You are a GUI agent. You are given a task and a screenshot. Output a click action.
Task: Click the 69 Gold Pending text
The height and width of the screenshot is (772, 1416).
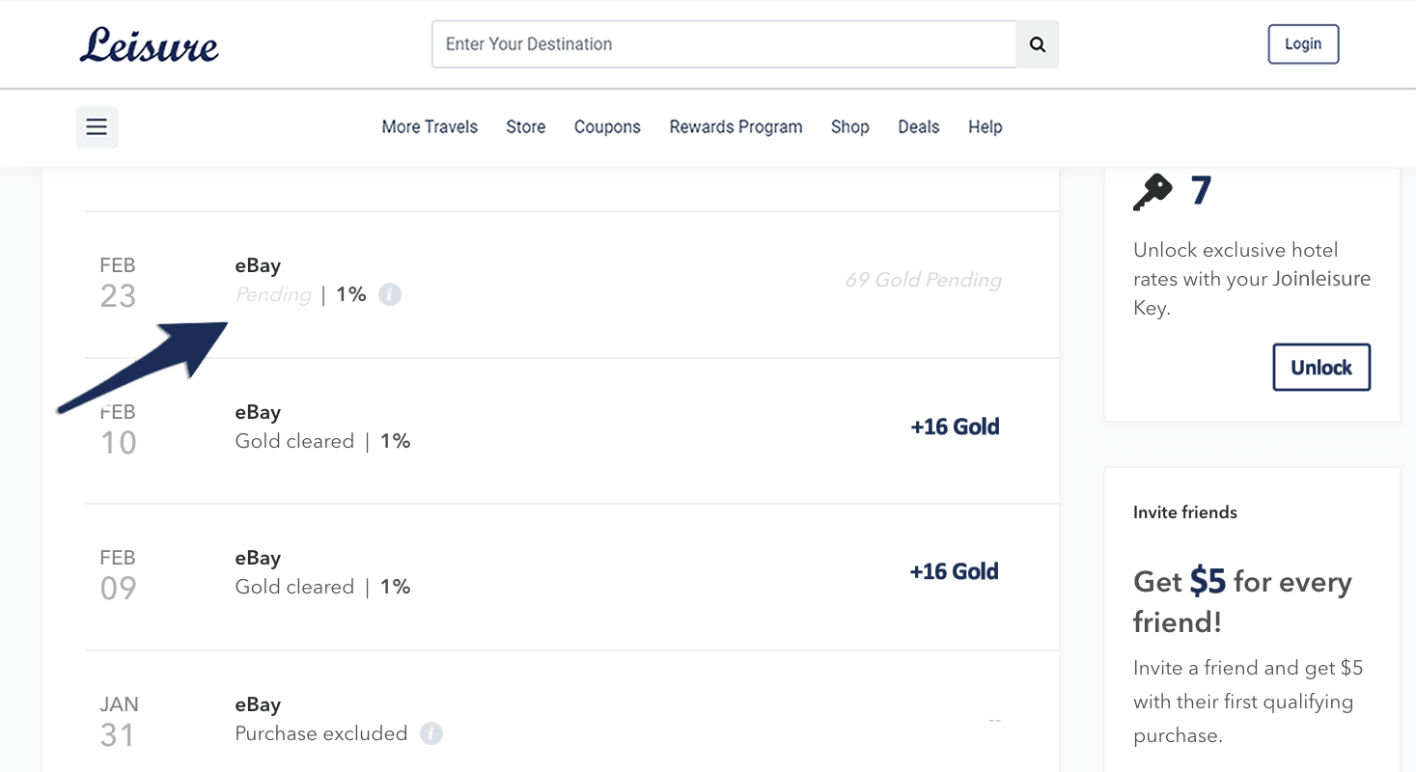tap(924, 280)
